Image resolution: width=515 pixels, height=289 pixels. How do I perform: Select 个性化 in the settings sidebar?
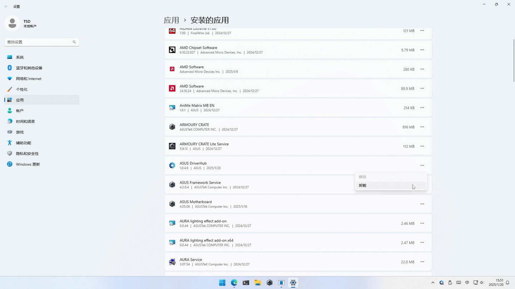coord(21,89)
